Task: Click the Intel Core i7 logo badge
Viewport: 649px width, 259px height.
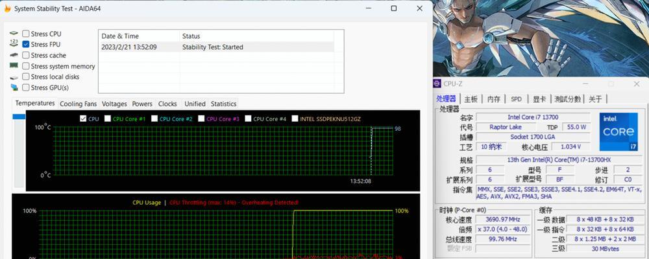Action: (618, 132)
